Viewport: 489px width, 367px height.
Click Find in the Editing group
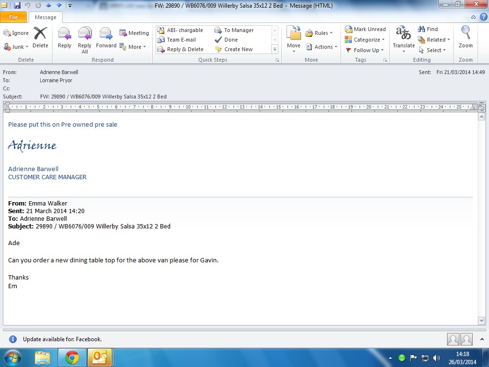[x=427, y=29]
